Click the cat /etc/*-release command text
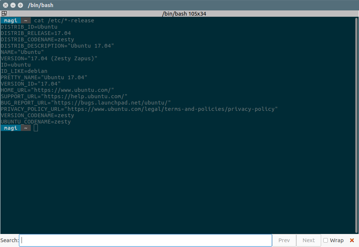359x247 pixels. 64,20
